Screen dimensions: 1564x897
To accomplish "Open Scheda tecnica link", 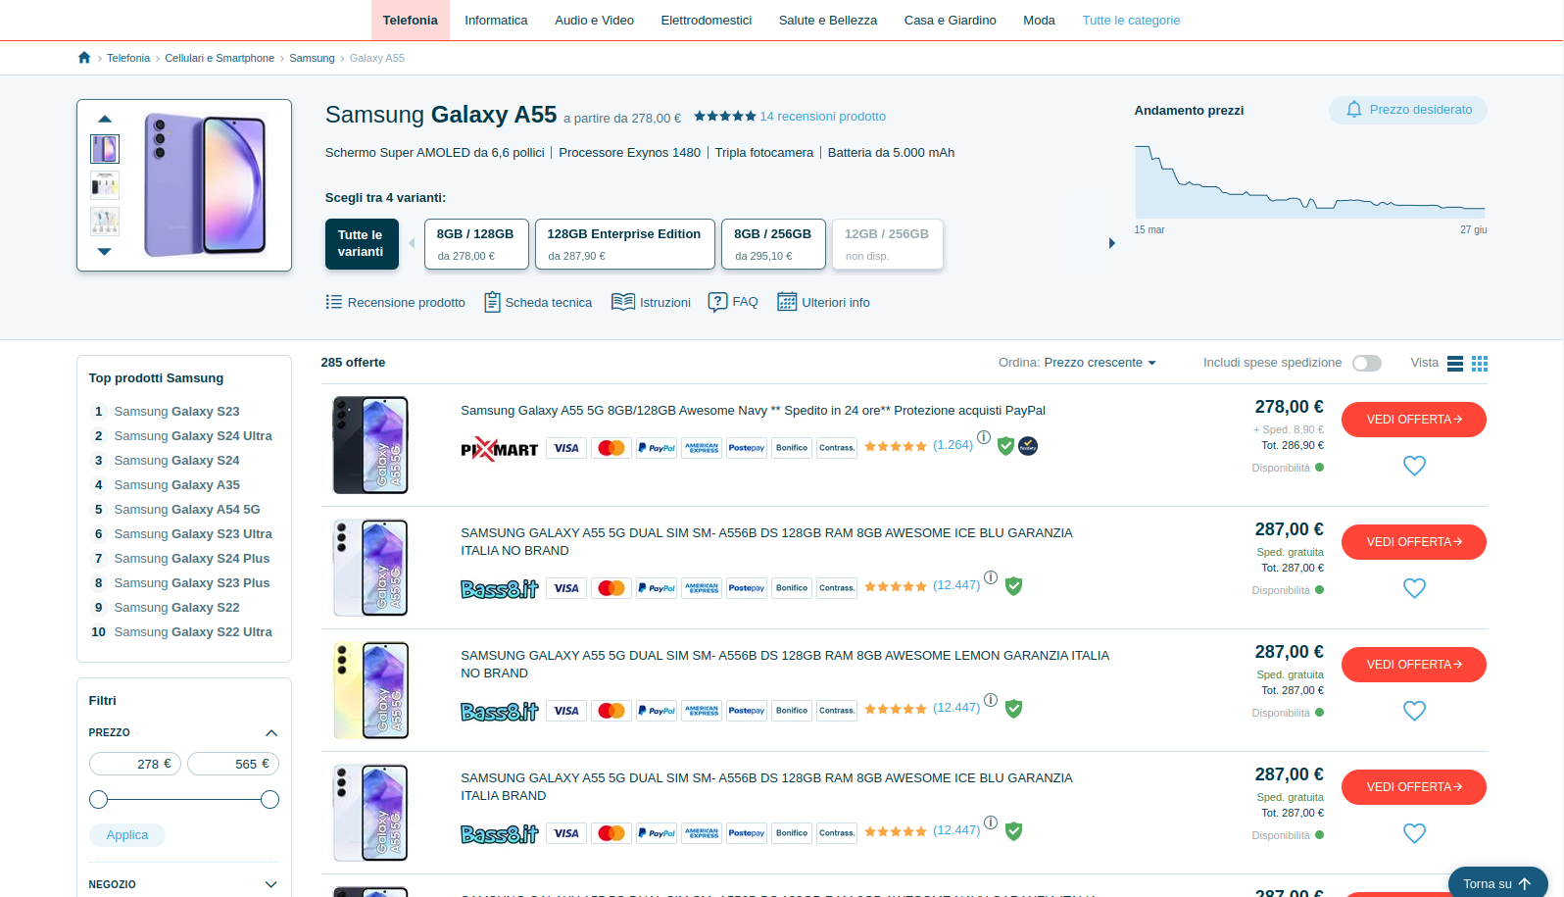I will [x=538, y=303].
